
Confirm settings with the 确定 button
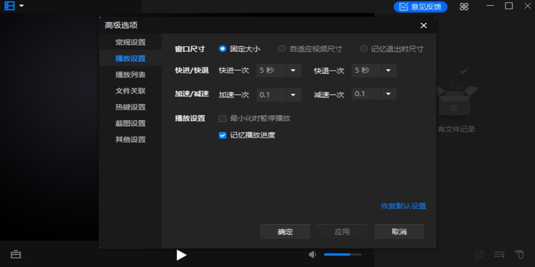pos(285,231)
